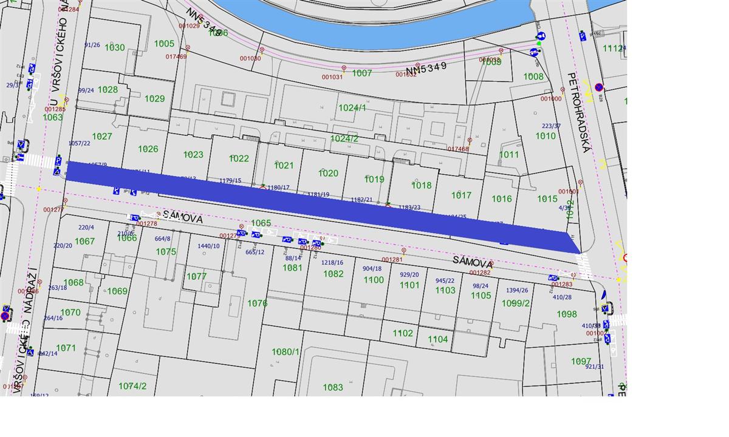Image resolution: width=729 pixels, height=437 pixels.
Task: Click the no-stopping sign on Petrohradská street
Action: tap(599, 87)
